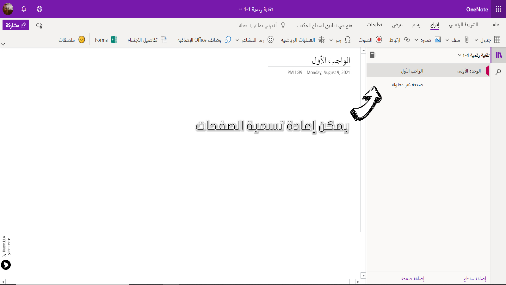Click the vertical scrollbar down arrow
Image resolution: width=506 pixels, height=285 pixels.
point(363,275)
